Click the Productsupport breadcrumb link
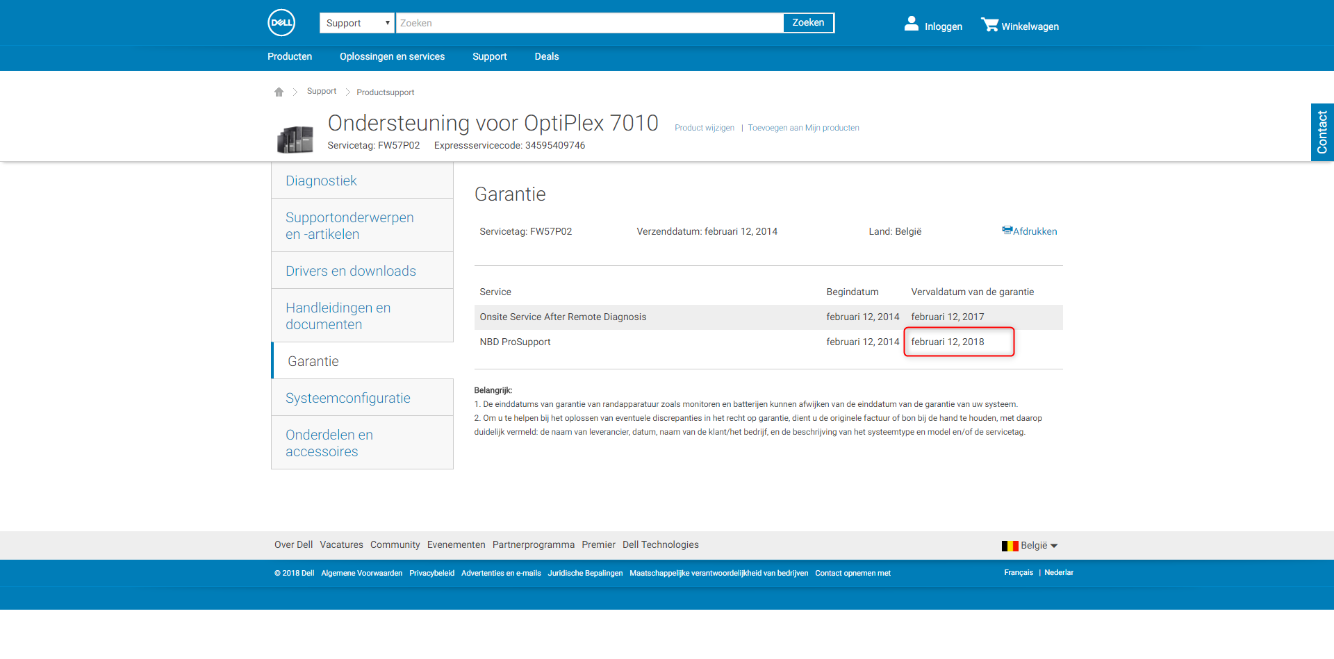 [x=386, y=92]
